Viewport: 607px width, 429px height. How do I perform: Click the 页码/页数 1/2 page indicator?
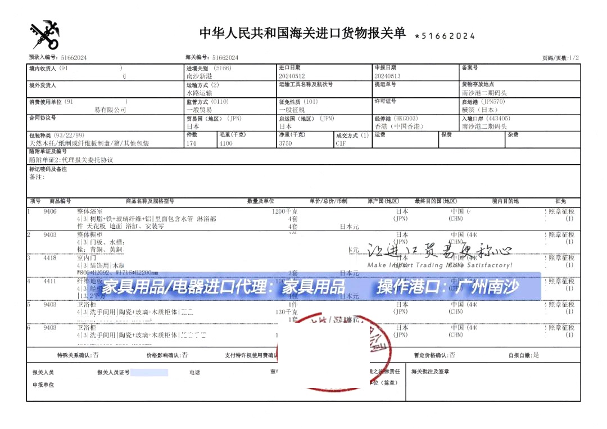(562, 56)
